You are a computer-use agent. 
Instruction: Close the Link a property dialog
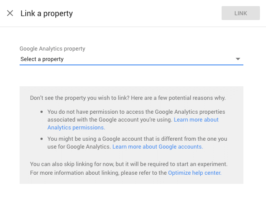pos(10,13)
